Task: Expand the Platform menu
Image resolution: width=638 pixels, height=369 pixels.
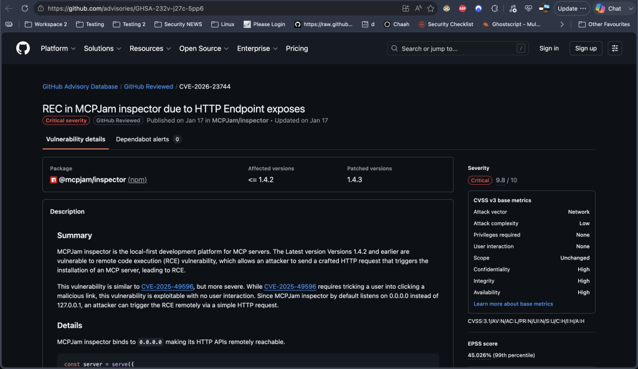Action: [58, 49]
